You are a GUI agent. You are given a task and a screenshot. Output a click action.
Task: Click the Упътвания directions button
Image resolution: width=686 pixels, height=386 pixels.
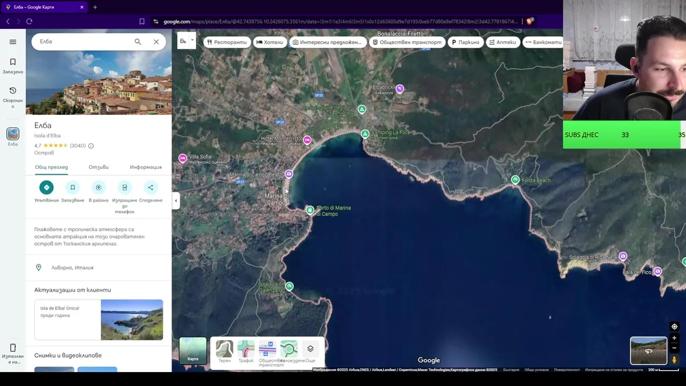(47, 188)
